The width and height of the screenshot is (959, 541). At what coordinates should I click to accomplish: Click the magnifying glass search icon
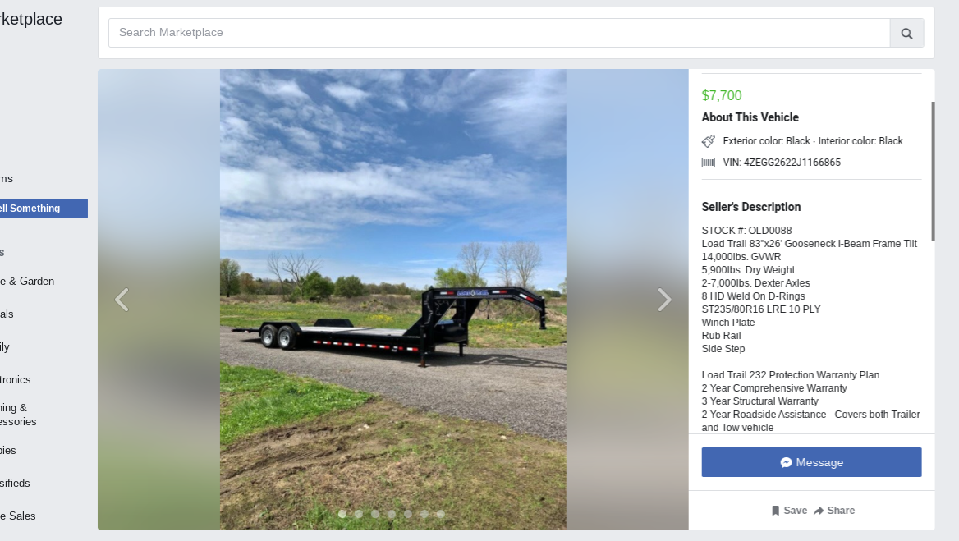tap(906, 33)
